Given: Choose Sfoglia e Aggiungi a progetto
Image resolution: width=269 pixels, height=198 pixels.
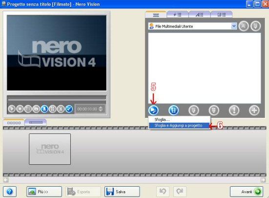Looking at the screenshot, I should tap(179, 126).
